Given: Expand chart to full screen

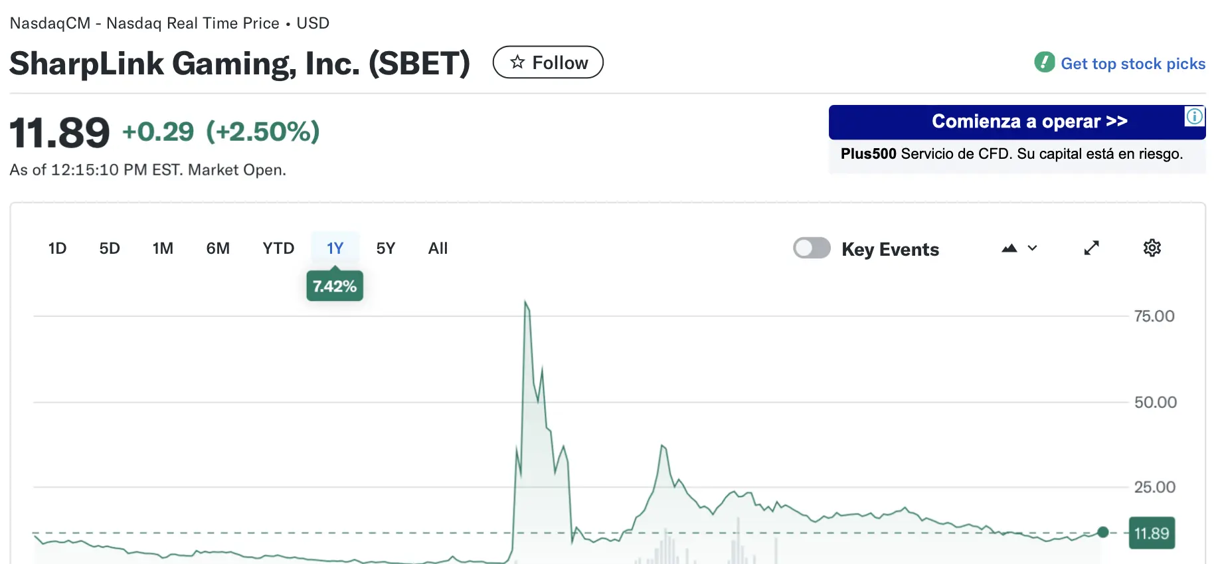Looking at the screenshot, I should [1091, 248].
